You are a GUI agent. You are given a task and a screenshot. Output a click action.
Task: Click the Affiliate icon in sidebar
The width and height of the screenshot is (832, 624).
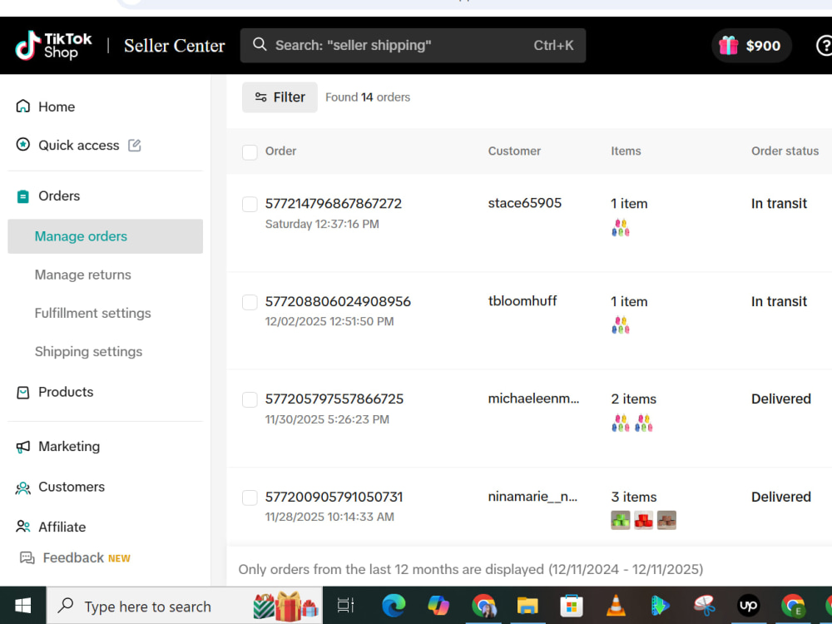coord(22,527)
